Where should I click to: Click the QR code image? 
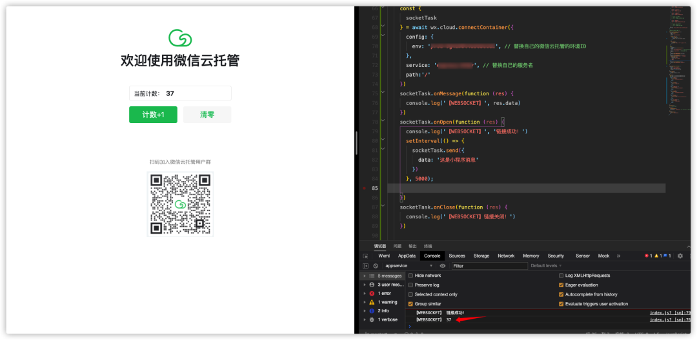coord(180,204)
